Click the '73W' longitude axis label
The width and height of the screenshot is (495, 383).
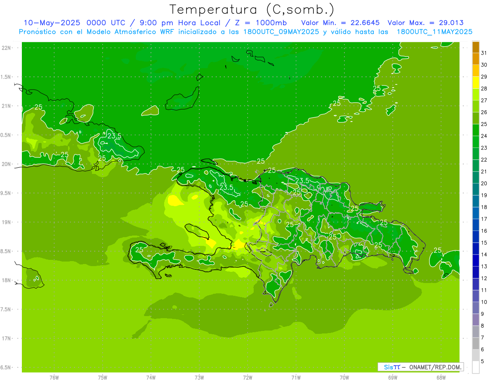[x=199, y=378]
